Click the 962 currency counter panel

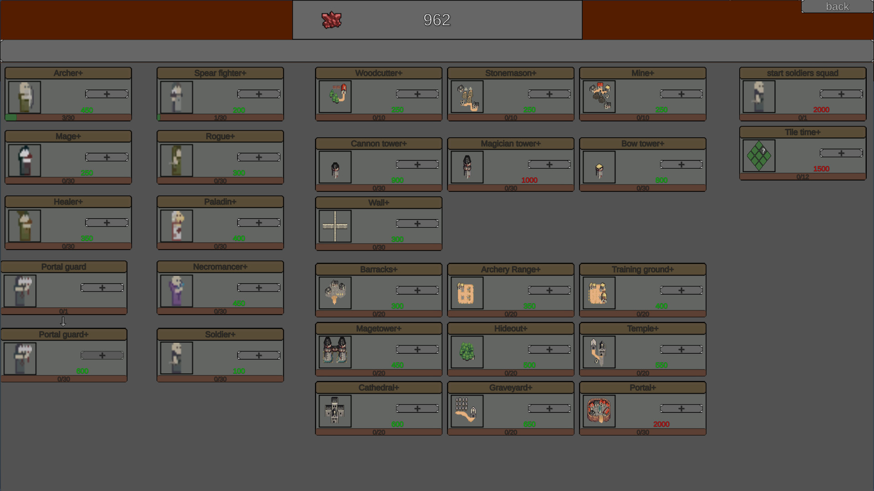(x=437, y=20)
